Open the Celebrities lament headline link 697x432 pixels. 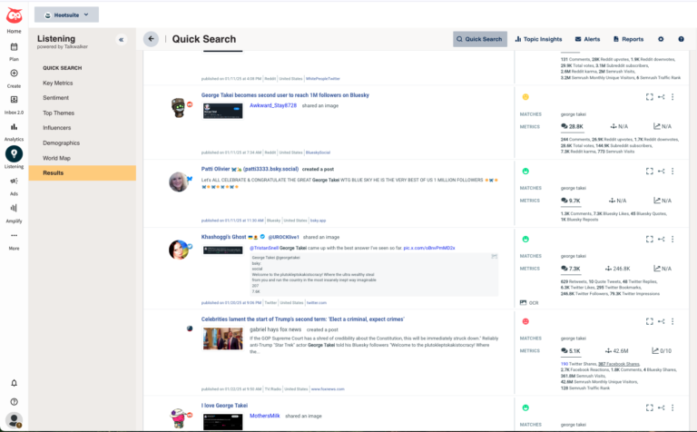(303, 319)
